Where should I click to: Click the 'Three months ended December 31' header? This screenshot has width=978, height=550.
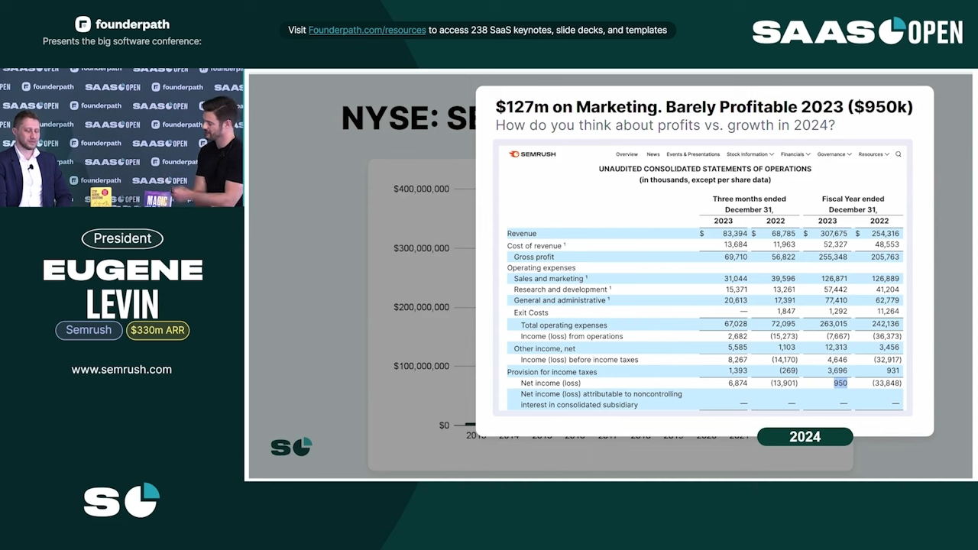coord(749,204)
